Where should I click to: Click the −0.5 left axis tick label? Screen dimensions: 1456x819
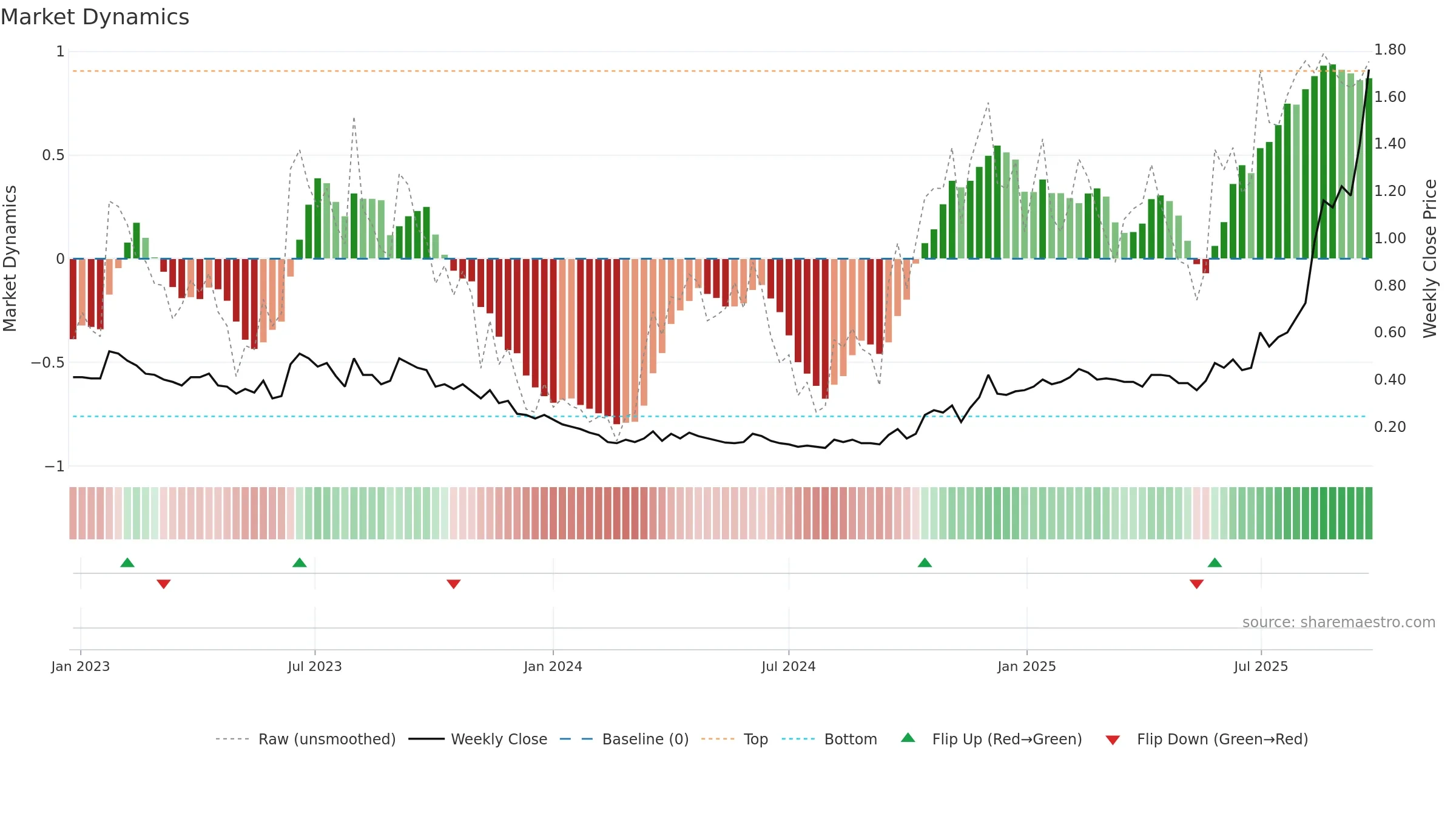48,363
